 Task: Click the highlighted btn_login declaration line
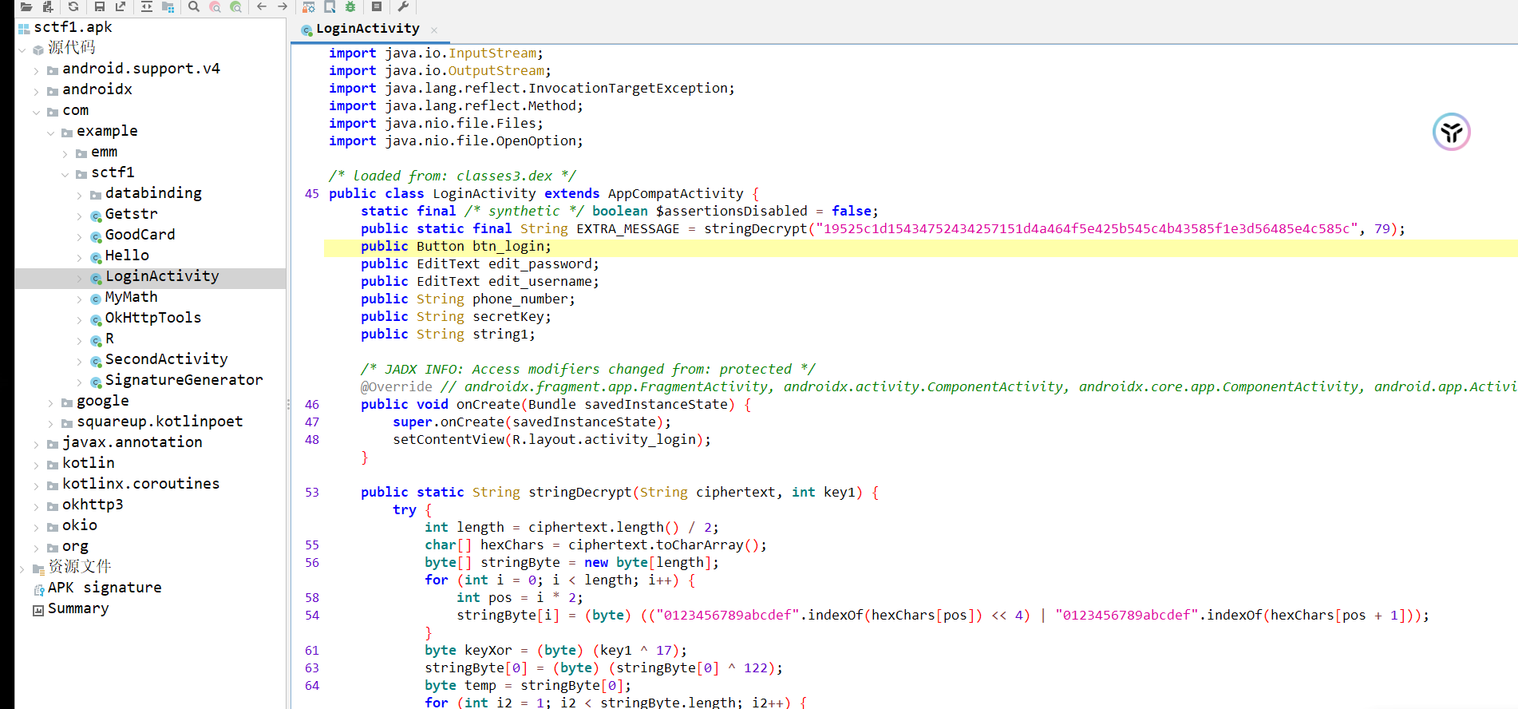920,247
